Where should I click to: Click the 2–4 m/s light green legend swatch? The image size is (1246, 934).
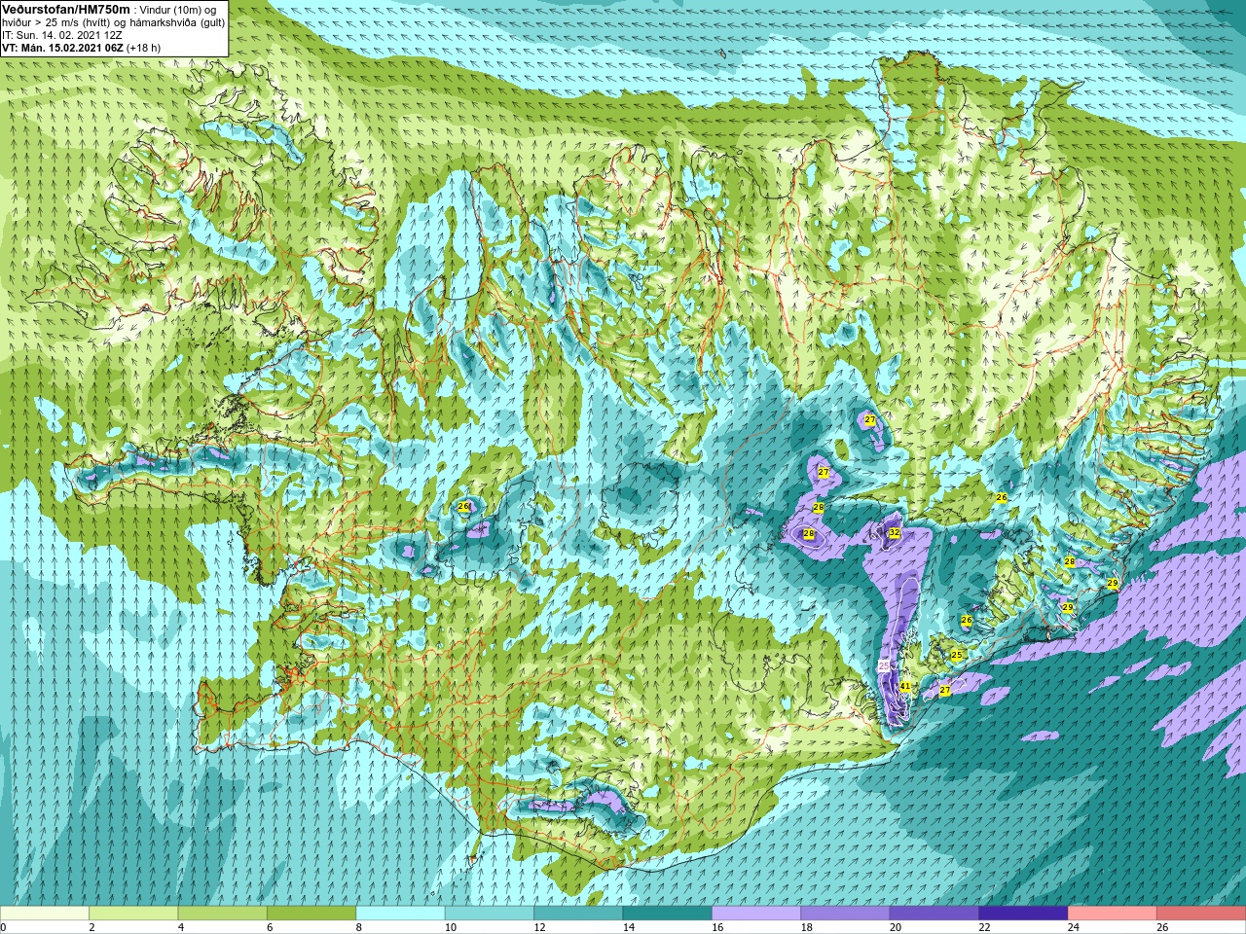[133, 915]
